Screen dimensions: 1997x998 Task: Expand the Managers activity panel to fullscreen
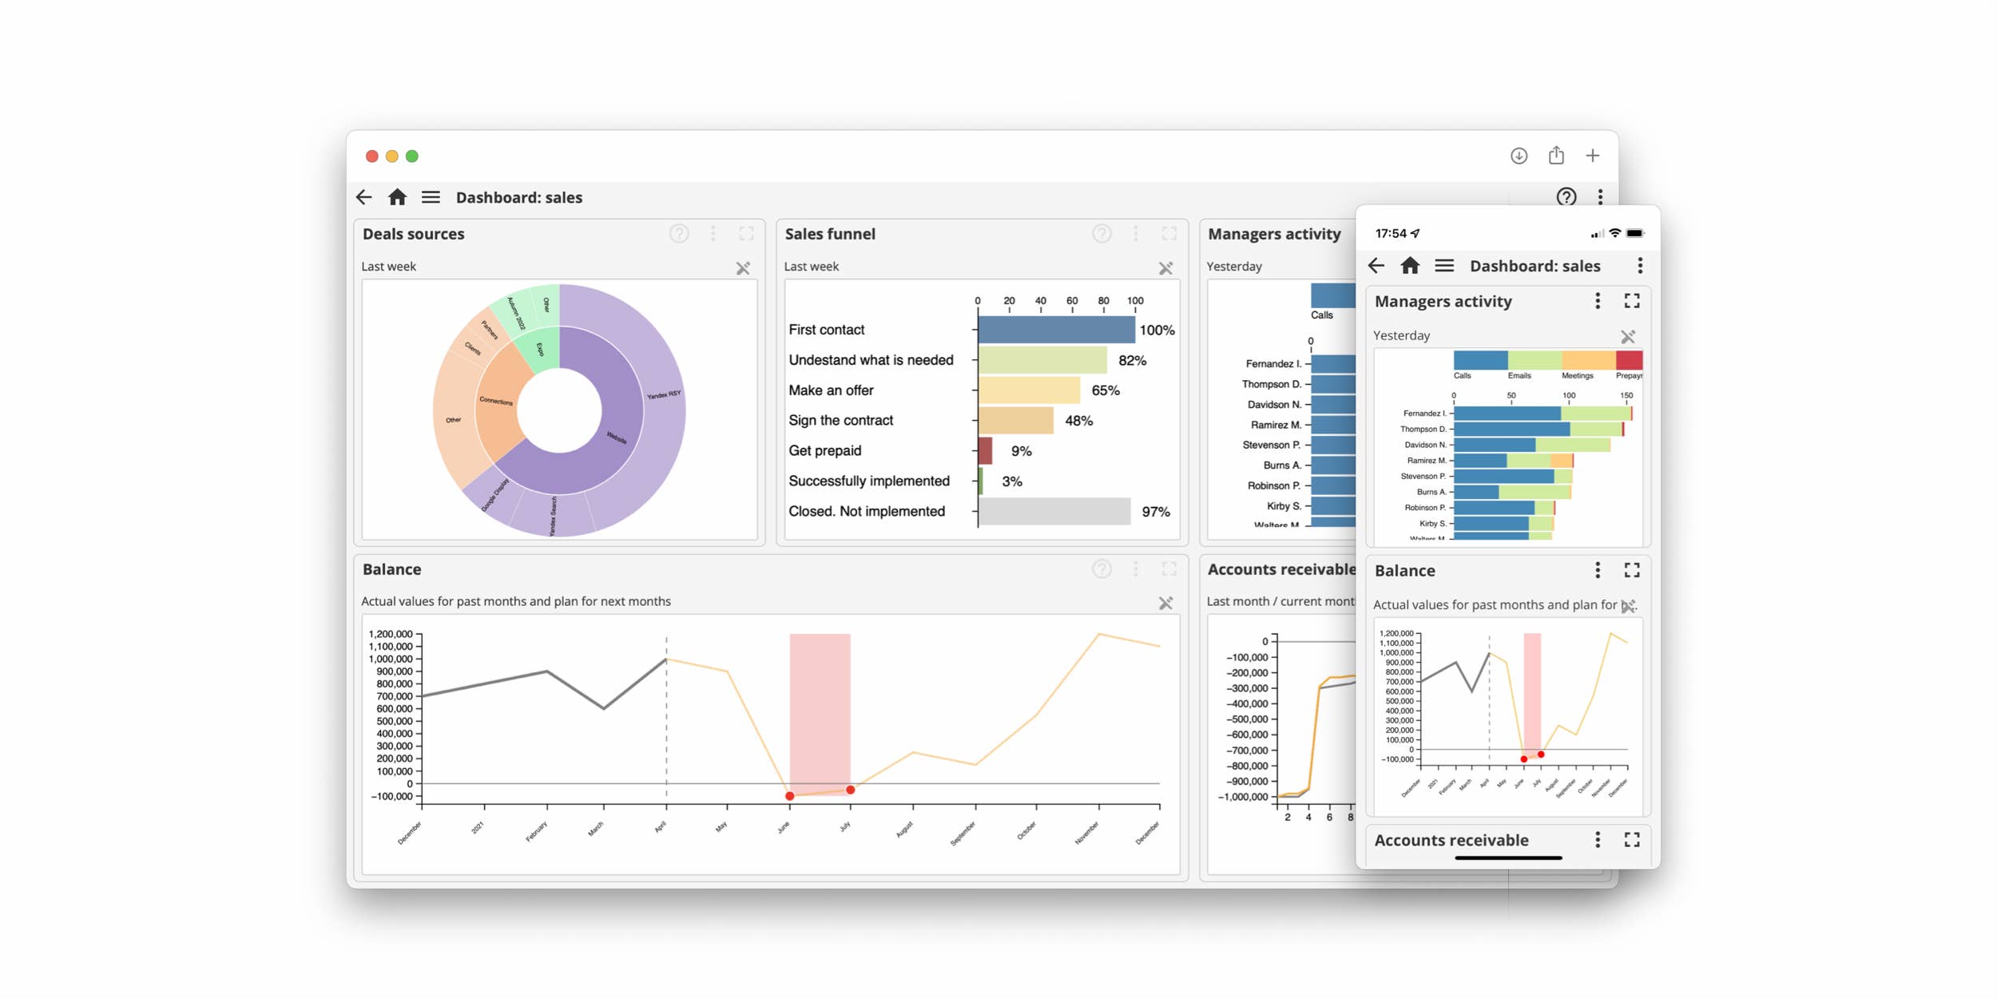click(x=1633, y=301)
